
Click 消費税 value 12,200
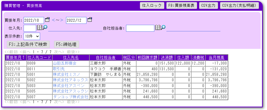point(198,63)
